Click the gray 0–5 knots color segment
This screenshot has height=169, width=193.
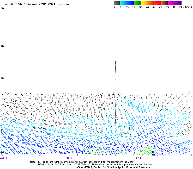coord(117,3)
